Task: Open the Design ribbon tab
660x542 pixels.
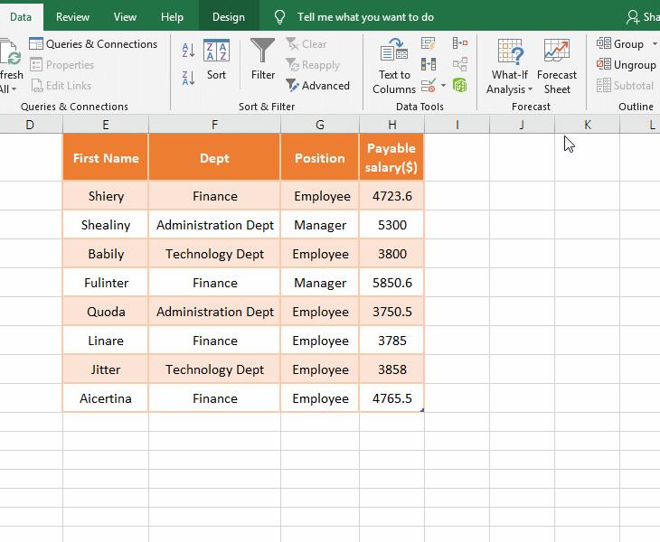Action: [x=228, y=16]
